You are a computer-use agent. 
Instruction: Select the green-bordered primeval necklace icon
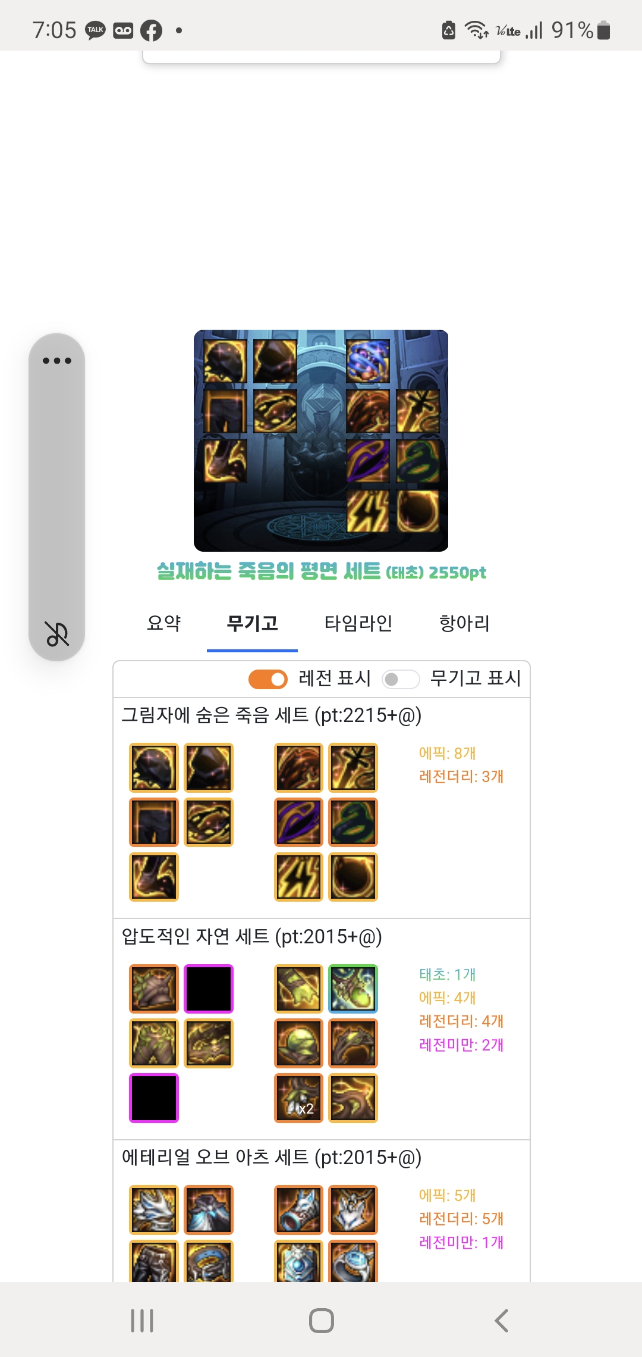[x=353, y=989]
